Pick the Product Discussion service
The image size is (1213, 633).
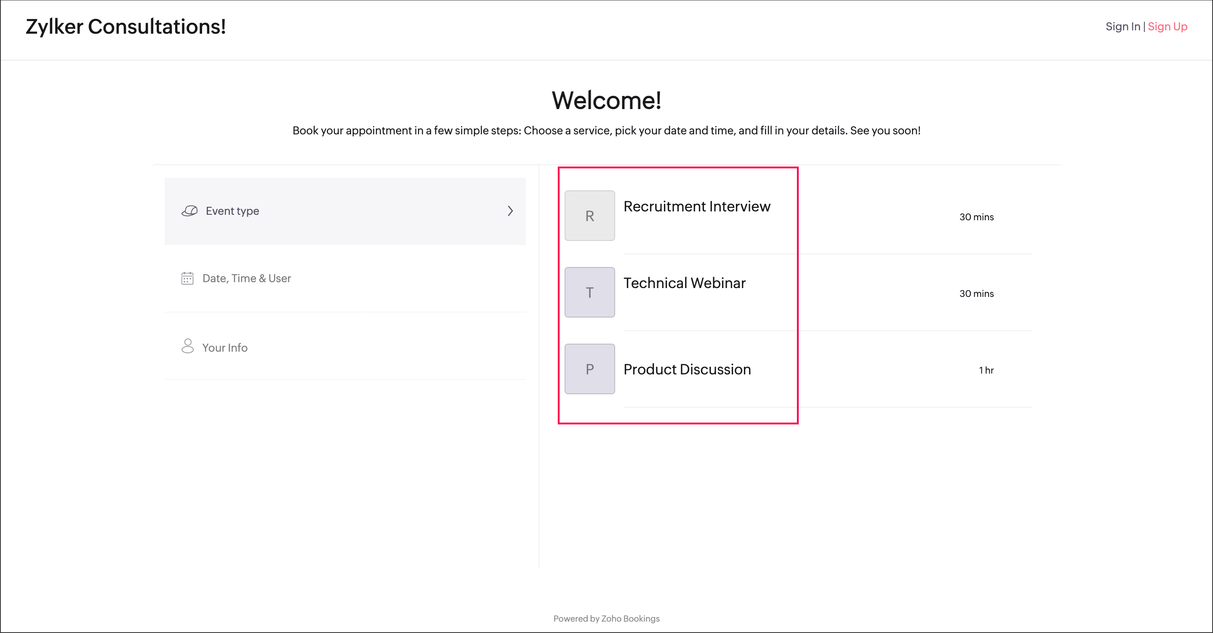[x=687, y=369]
